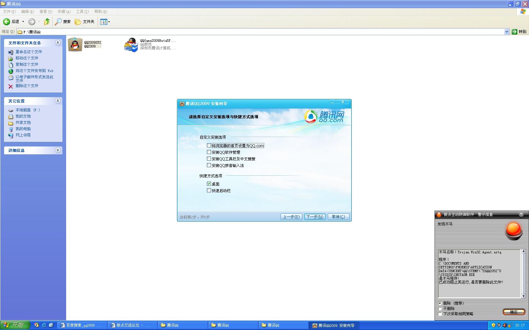Screen dimensions: 529x330
Task: Check 安装QQ工具栏及中文搜搜 option
Action: click(x=209, y=159)
